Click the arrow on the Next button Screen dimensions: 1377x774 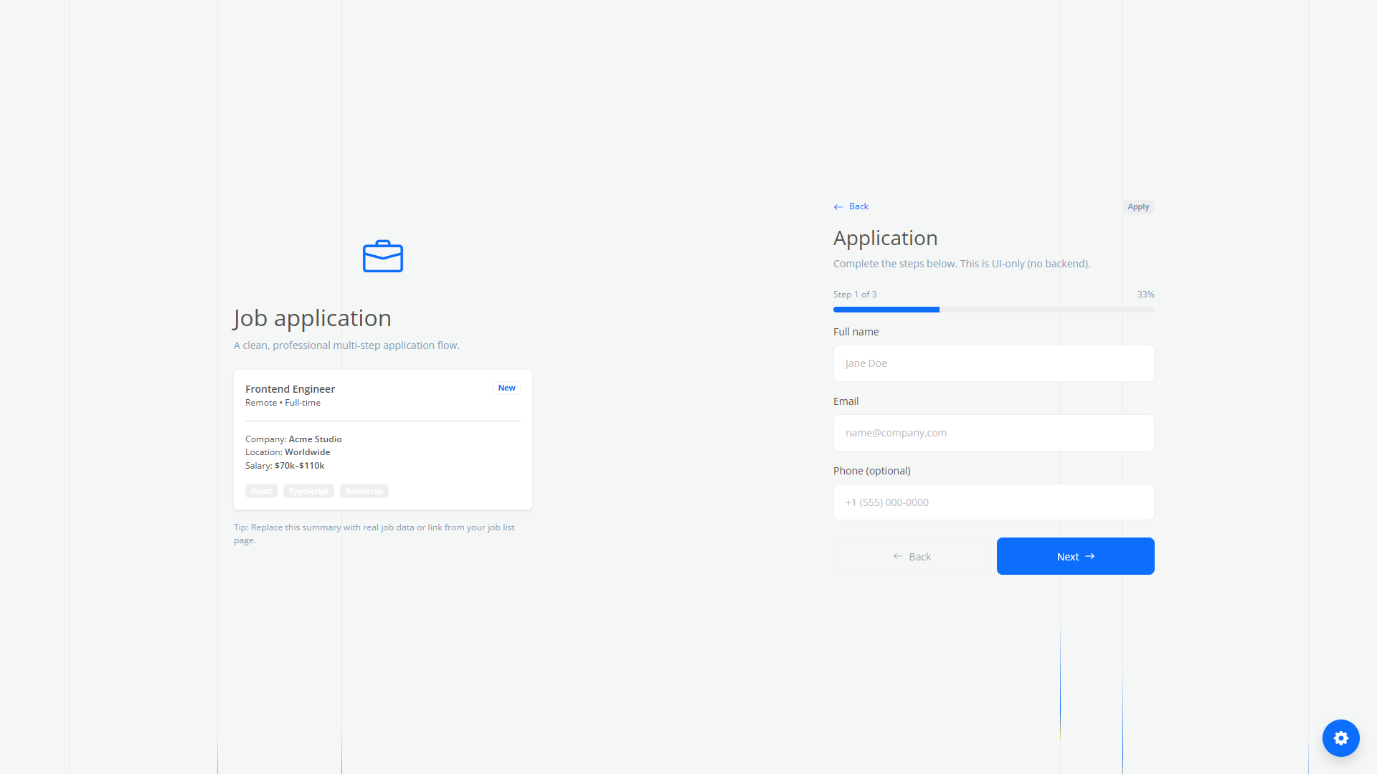[1090, 556]
